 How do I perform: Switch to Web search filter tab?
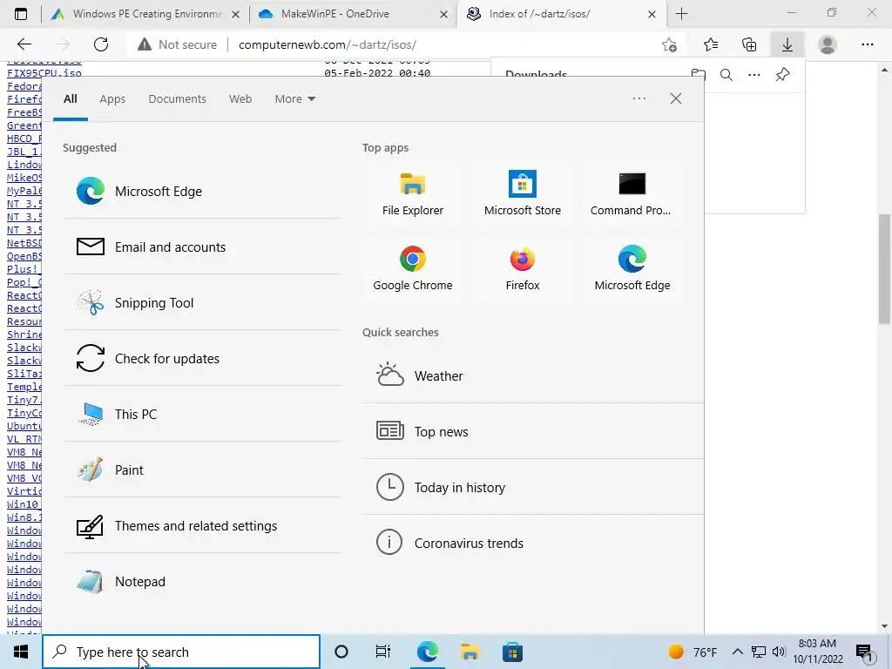coord(240,99)
